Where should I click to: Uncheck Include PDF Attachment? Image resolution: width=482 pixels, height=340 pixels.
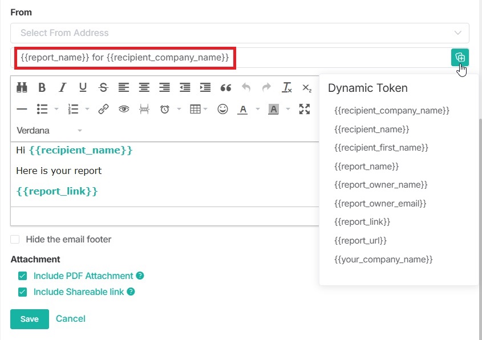23,276
